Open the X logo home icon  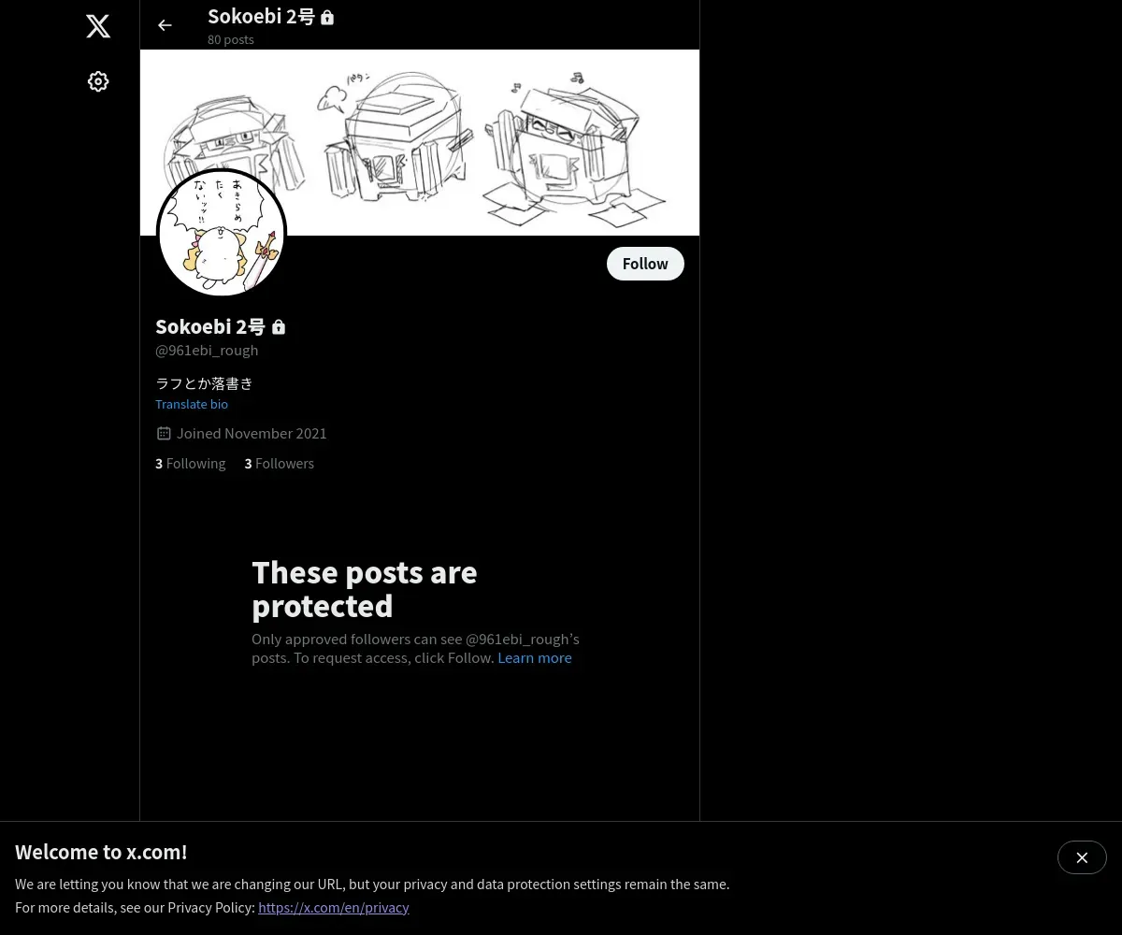[98, 26]
